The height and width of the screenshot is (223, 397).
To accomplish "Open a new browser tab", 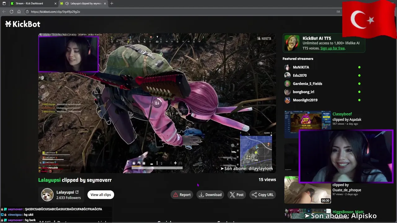I will (112, 3).
